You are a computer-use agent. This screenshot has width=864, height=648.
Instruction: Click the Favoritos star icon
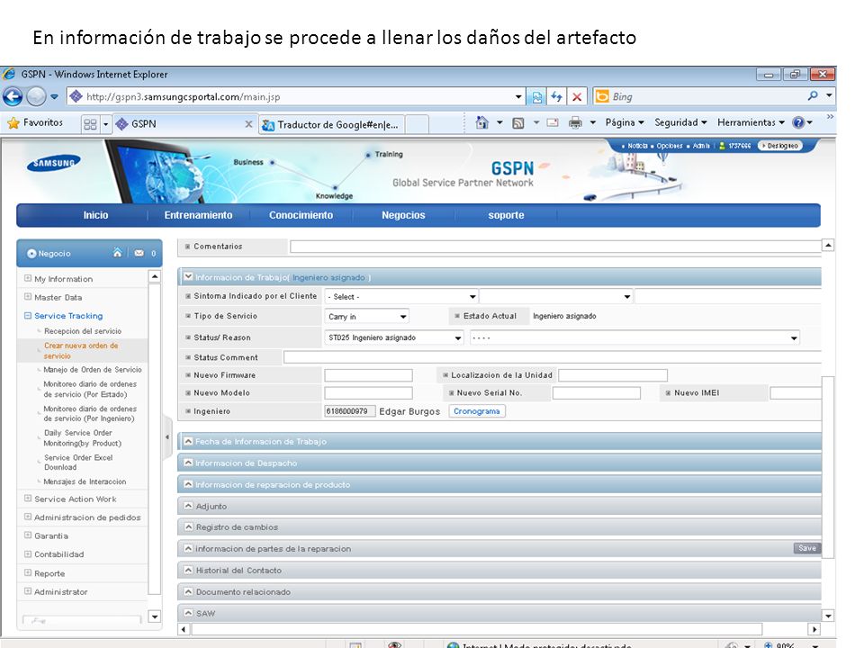click(x=13, y=123)
